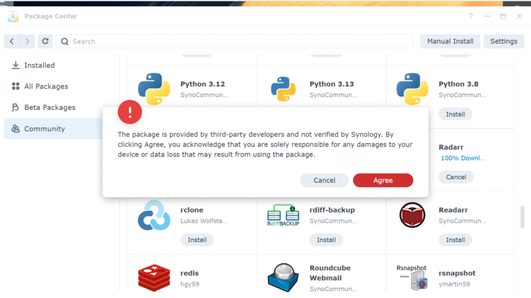
Task: Select the Python 3.8 package icon
Action: (x=412, y=88)
